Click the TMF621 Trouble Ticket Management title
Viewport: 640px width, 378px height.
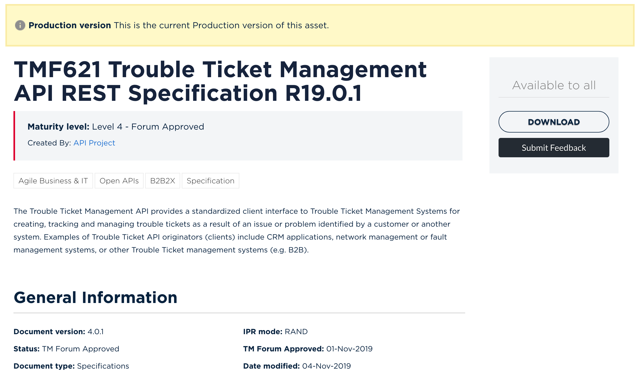coord(220,81)
